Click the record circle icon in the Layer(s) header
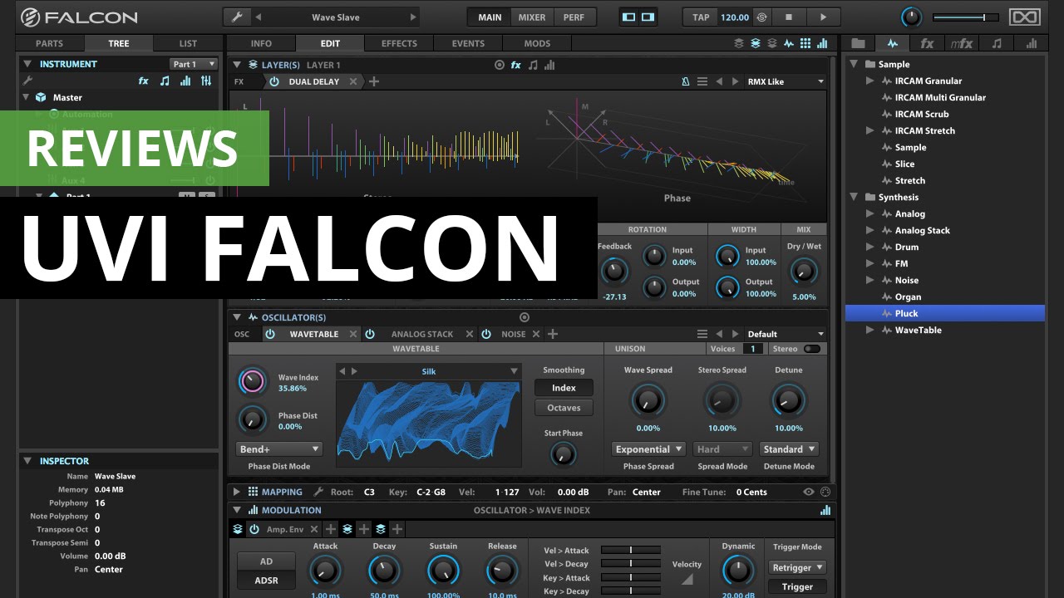 pos(500,65)
